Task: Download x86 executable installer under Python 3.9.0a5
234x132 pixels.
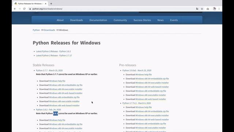Action: pos(151,95)
